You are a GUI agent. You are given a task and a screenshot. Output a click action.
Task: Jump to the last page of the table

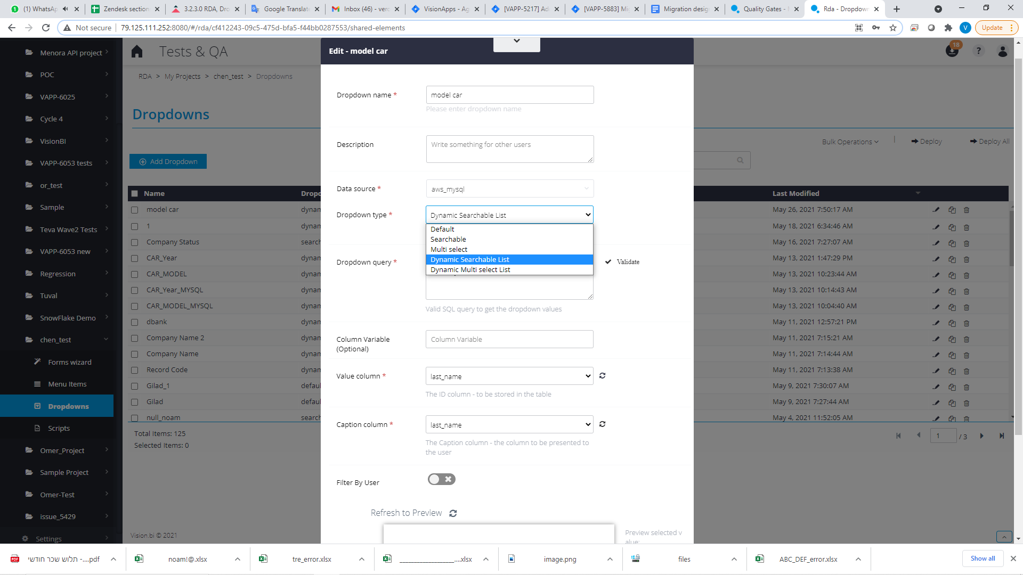[1002, 436]
